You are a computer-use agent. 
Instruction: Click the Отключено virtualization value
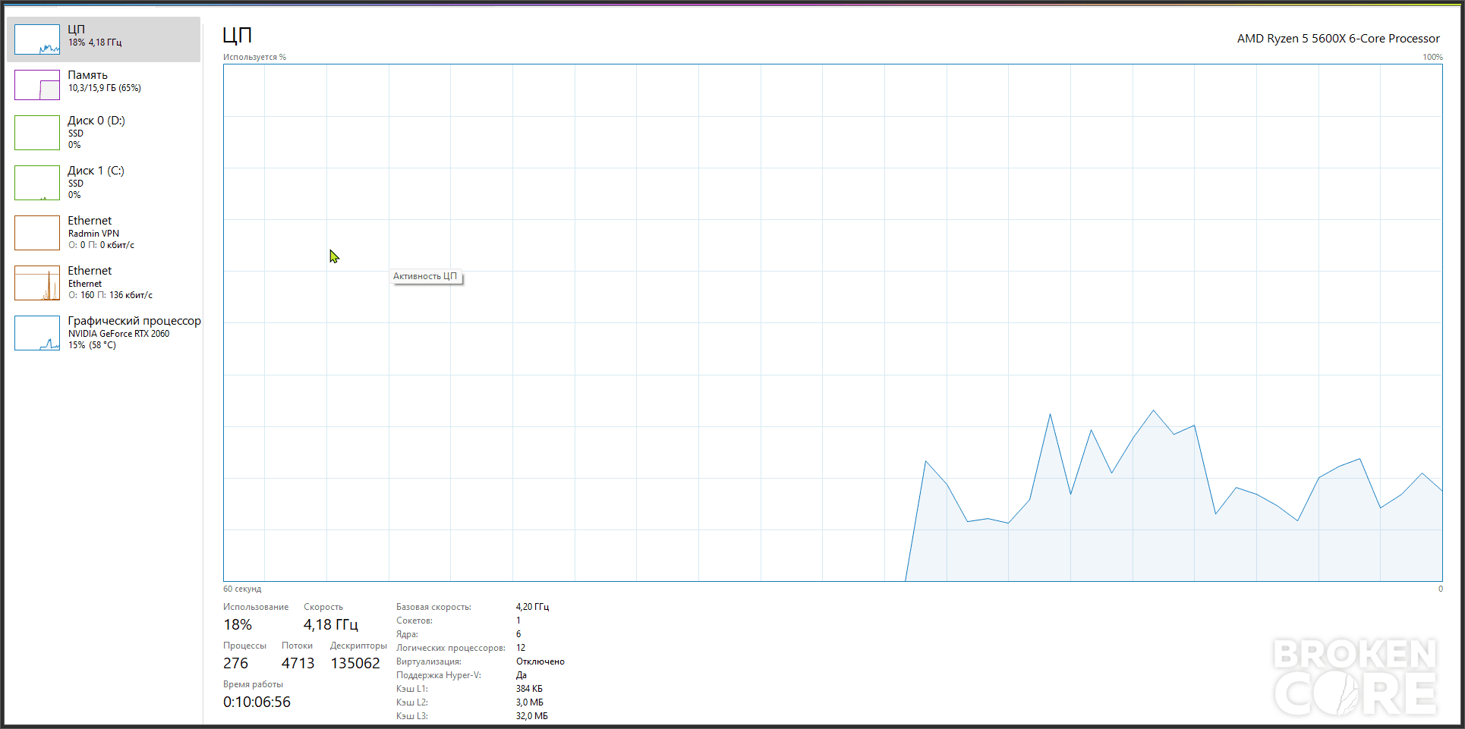coord(540,661)
